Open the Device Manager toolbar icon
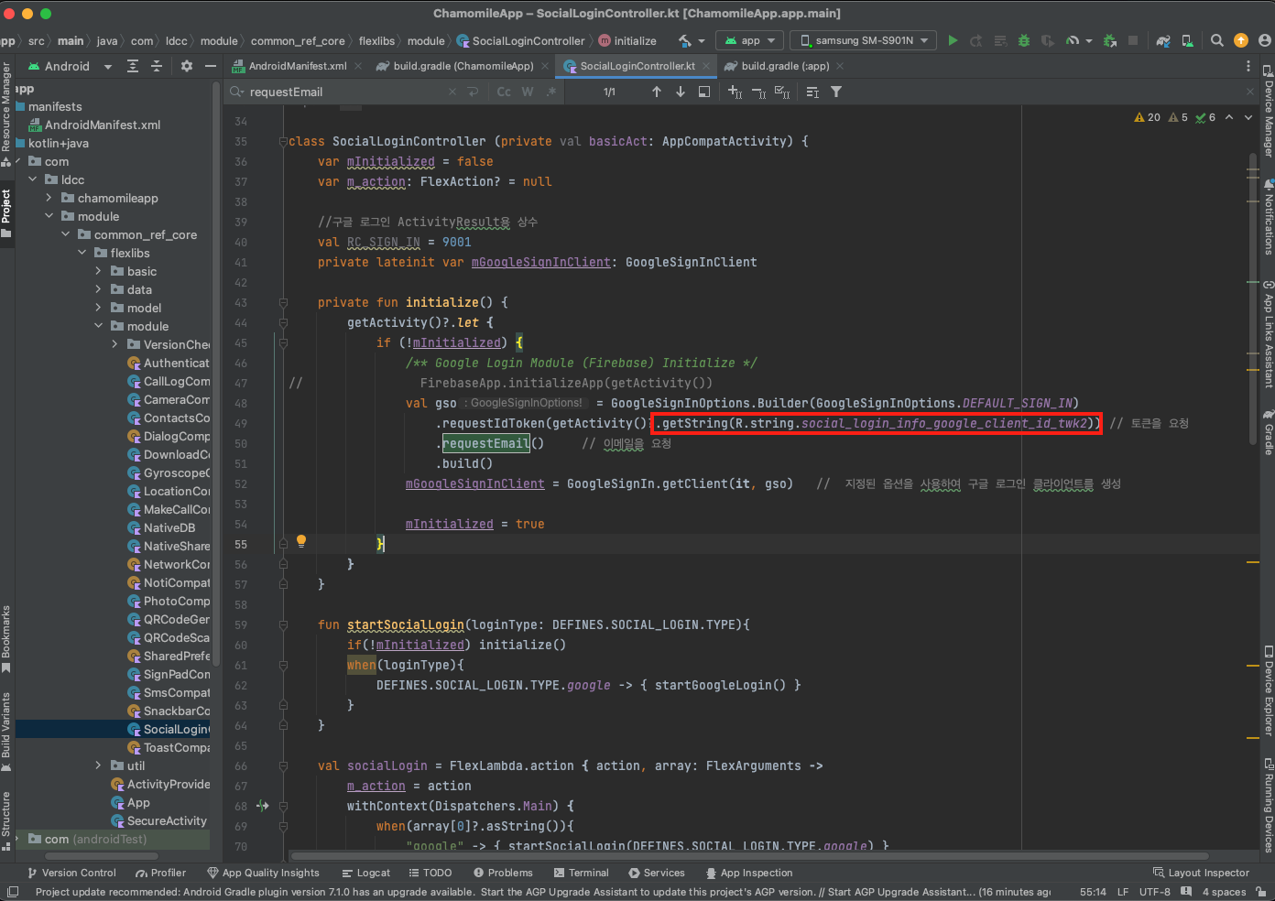Viewport: 1275px width, 901px height. click(x=1187, y=40)
